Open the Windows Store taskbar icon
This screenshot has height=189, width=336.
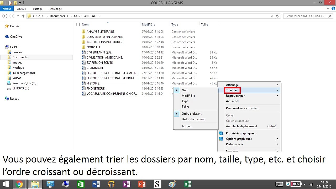[x=81, y=184]
